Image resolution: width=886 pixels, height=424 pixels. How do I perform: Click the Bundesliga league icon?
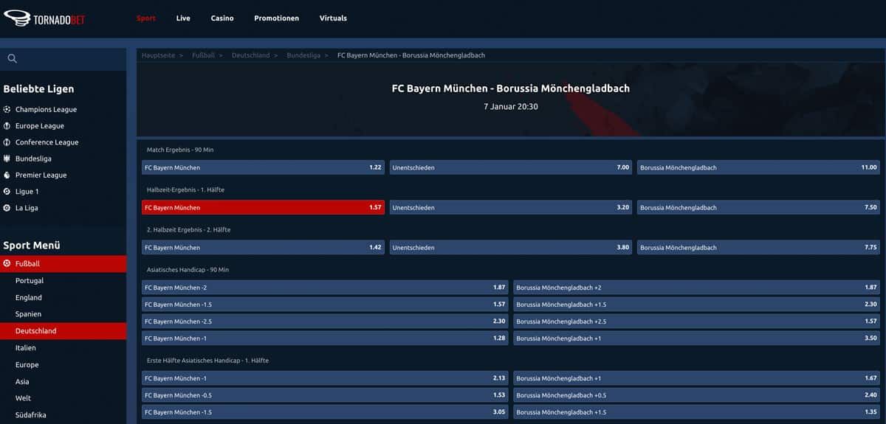click(x=7, y=159)
